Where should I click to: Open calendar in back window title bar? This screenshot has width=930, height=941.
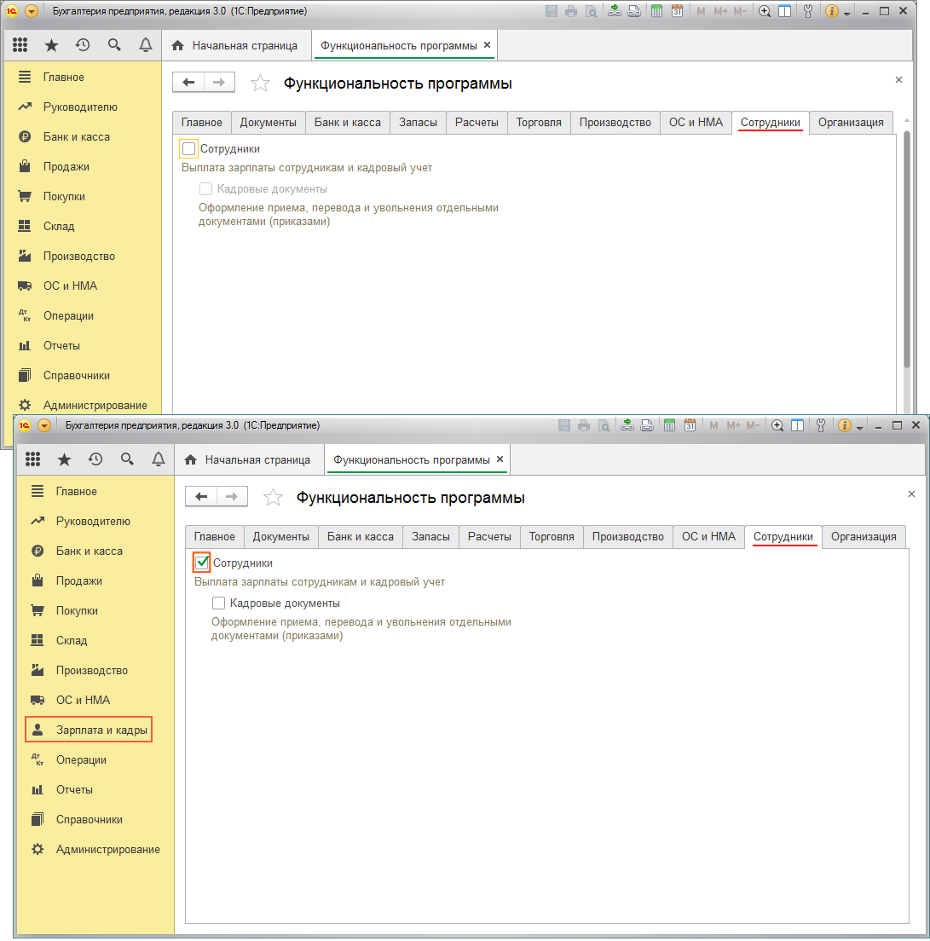pyautogui.click(x=678, y=11)
